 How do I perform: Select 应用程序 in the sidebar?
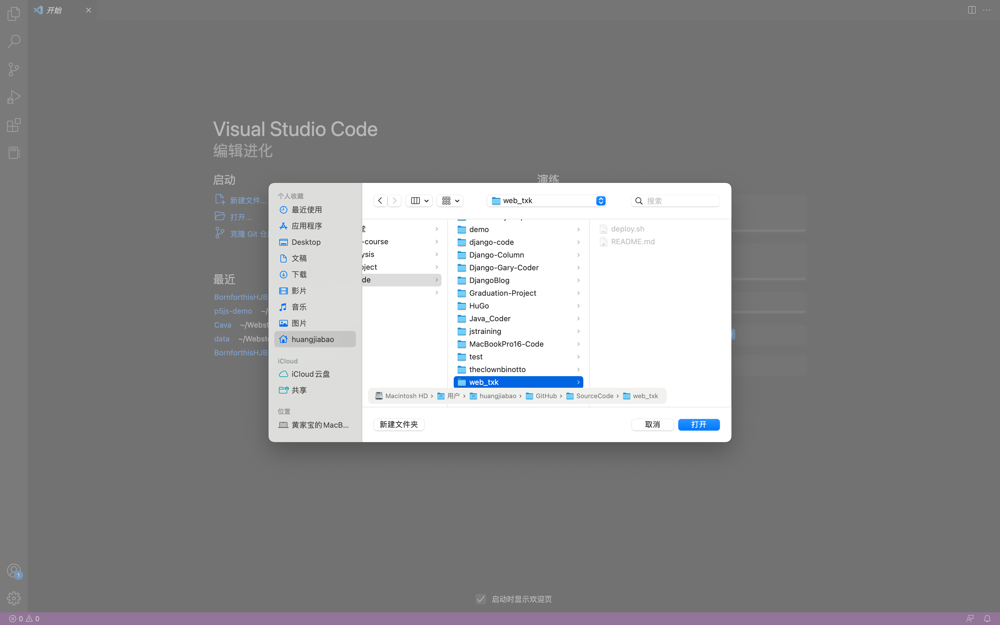[x=315, y=226]
